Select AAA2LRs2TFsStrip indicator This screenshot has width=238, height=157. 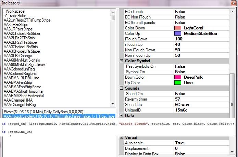[19, 38]
